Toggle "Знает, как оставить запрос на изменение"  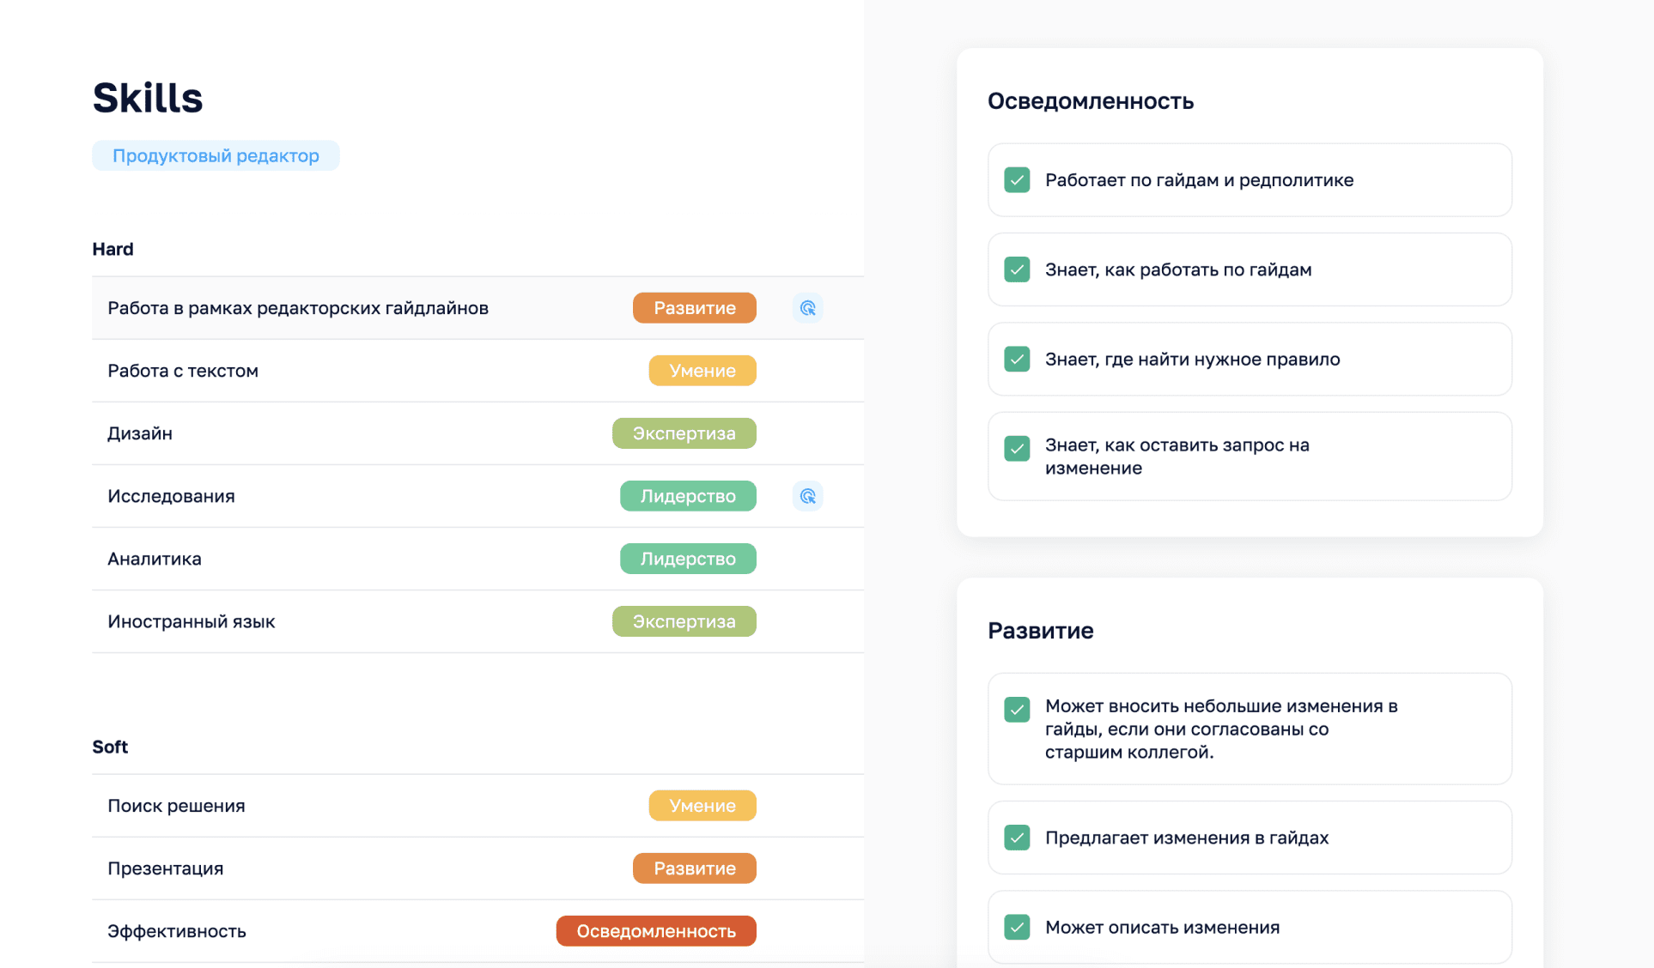coord(1016,448)
